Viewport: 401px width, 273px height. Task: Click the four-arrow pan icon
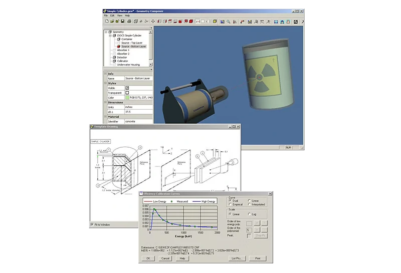153,22
